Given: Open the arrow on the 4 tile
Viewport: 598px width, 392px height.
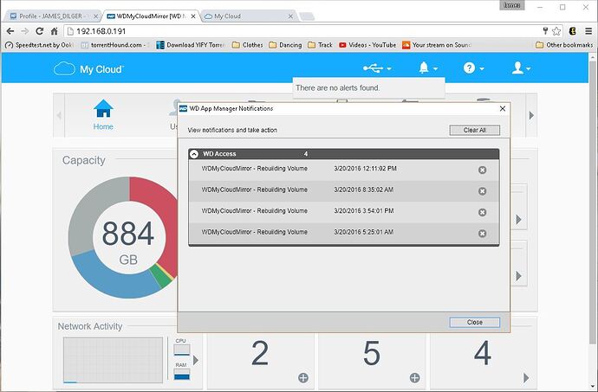Looking at the screenshot, I should pos(526,377).
